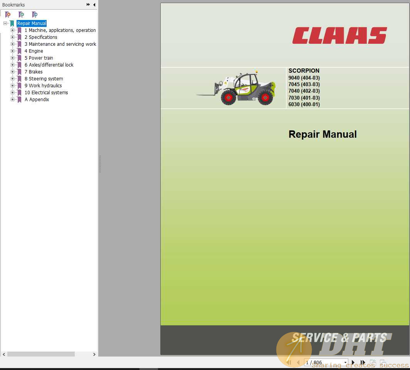Click bookmark icon beside 8 Steering system

click(19, 79)
